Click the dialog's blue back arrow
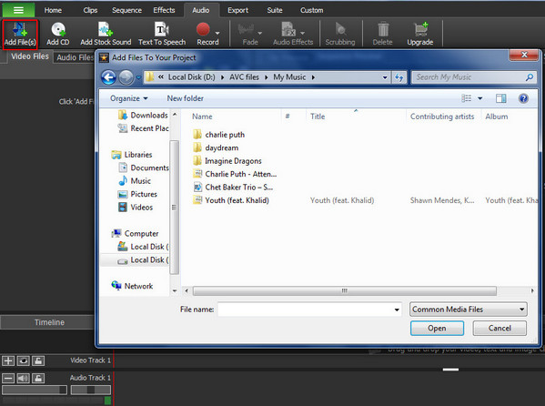The image size is (545, 406). click(x=109, y=77)
